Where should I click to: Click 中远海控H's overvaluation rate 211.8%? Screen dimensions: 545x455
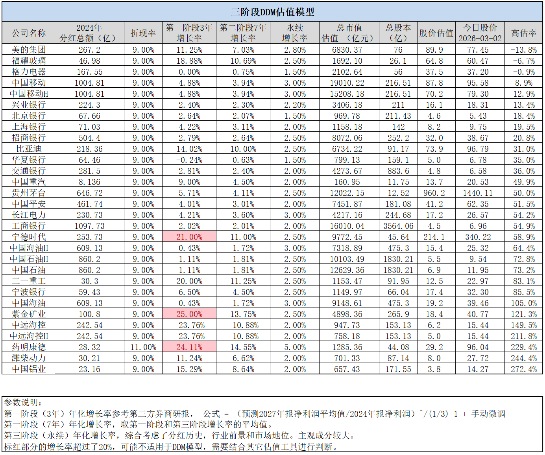tap(524, 336)
